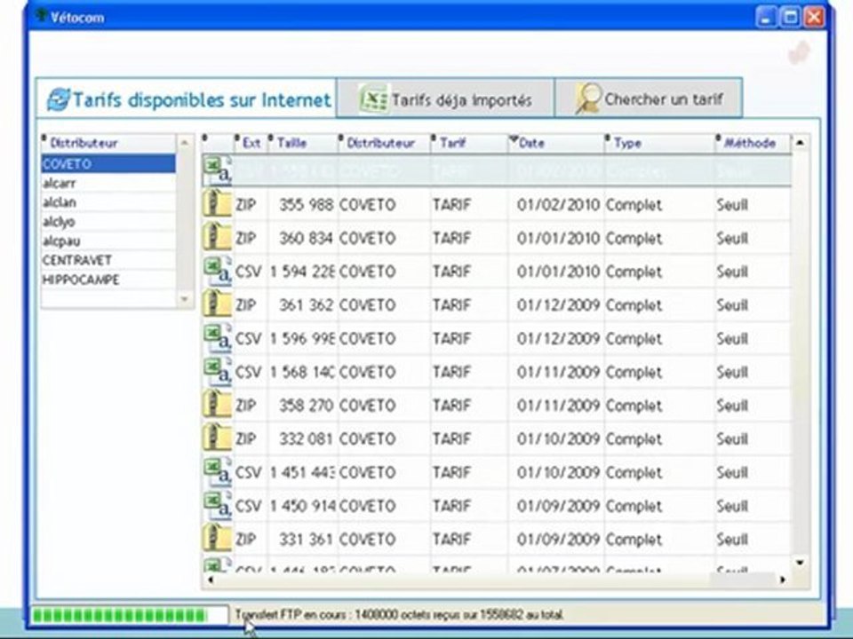Screen dimensions: 853x639
Task: Click ZIP archive icon for 355 988 row
Action: click(x=218, y=204)
